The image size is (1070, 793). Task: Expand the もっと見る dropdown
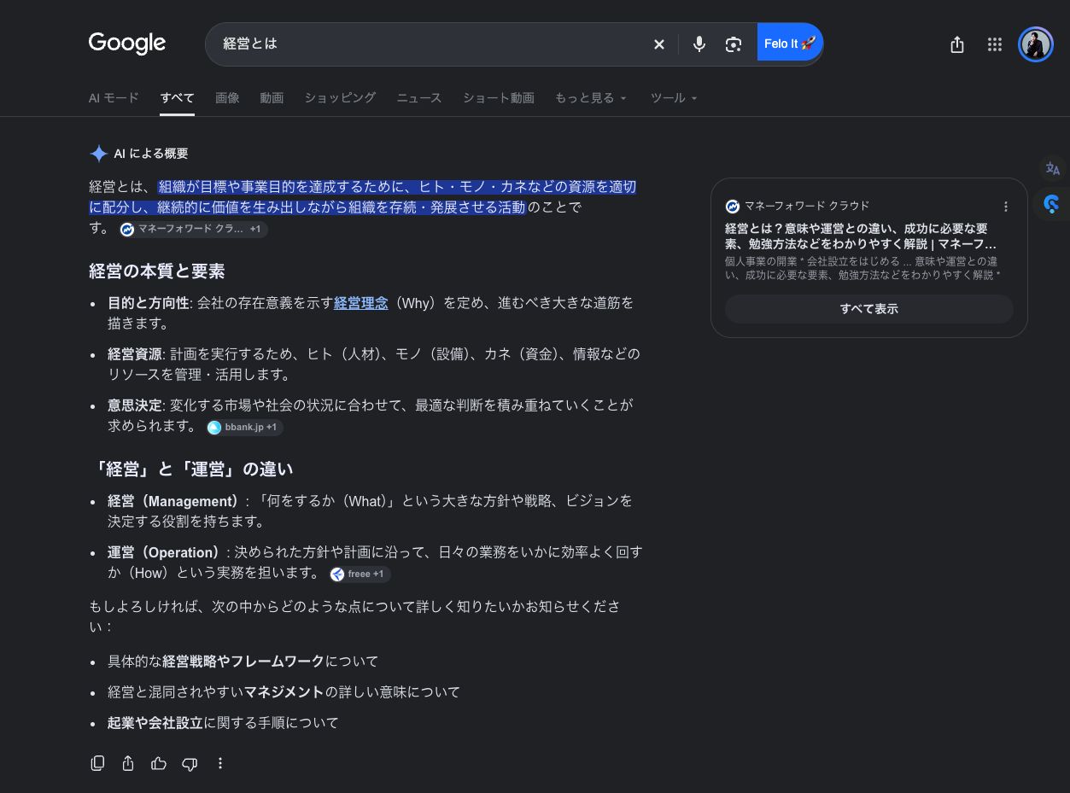pyautogui.click(x=591, y=98)
